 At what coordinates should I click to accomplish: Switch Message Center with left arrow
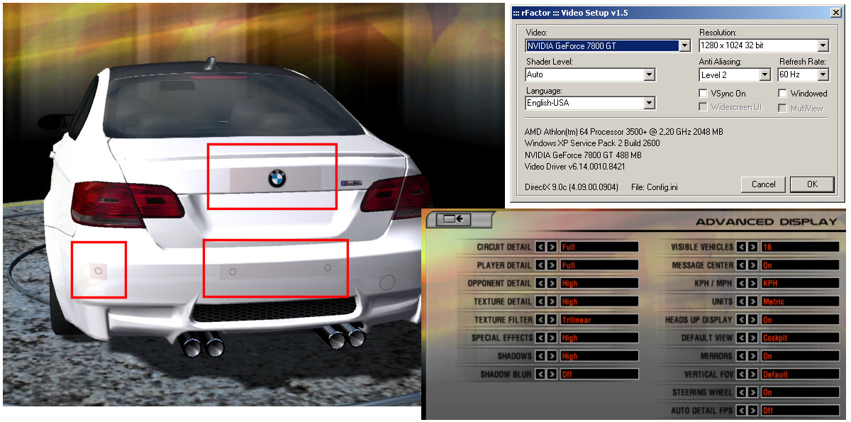click(x=741, y=265)
